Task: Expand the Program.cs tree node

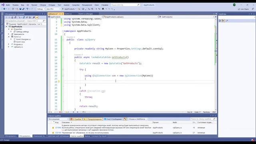Action: click(9, 44)
